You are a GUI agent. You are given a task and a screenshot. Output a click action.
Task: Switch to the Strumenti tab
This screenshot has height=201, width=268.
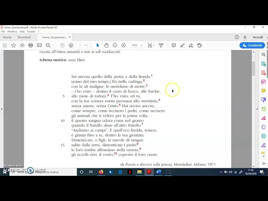[24, 37]
